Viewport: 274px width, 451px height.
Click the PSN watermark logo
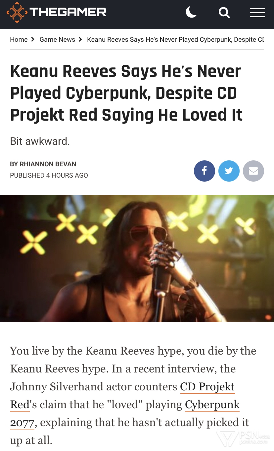click(x=243, y=439)
